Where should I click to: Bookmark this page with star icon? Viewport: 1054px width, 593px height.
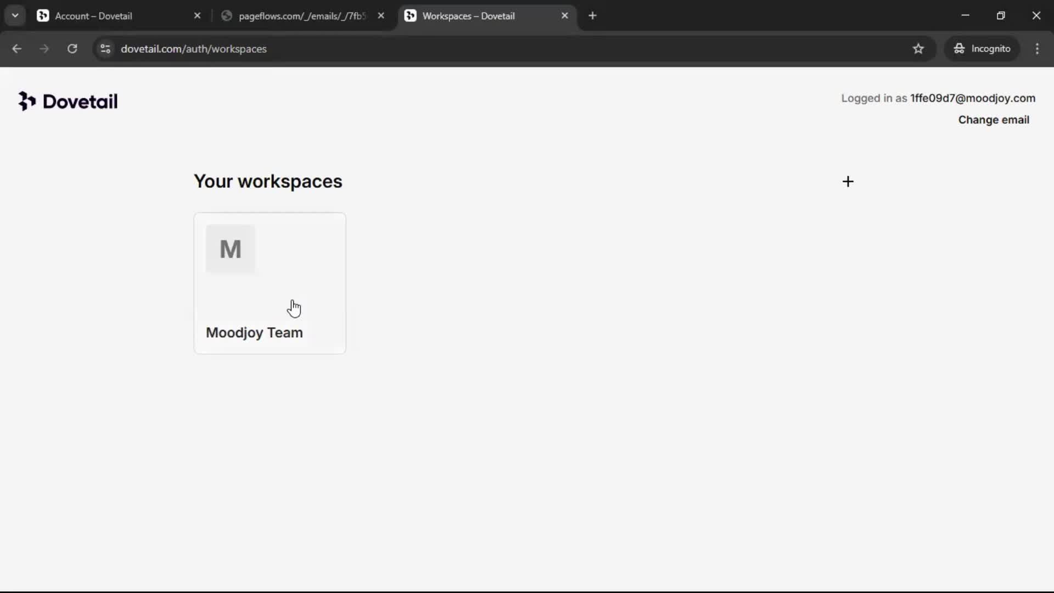[918, 49]
